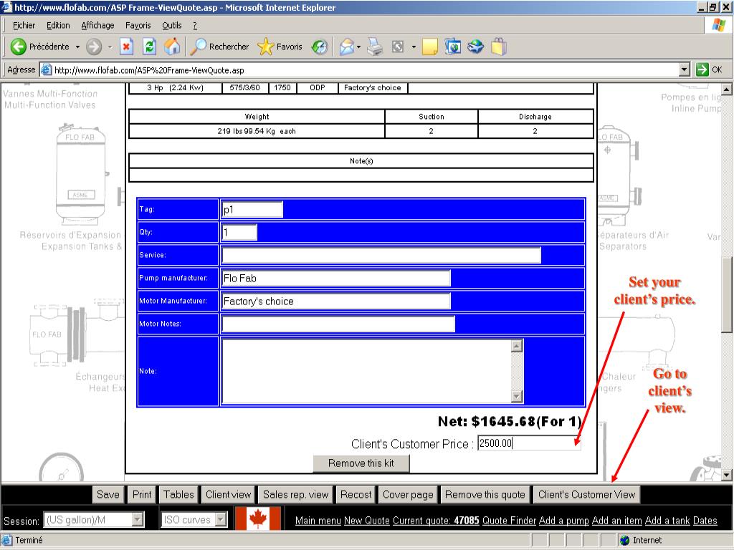Click the Refresh page icon
This screenshot has width=734, height=550.
[x=149, y=47]
